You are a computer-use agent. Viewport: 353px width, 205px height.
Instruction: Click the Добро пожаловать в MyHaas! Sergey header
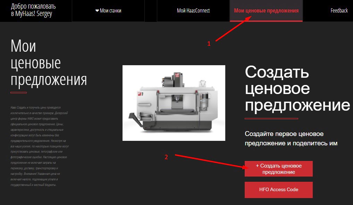click(x=33, y=10)
